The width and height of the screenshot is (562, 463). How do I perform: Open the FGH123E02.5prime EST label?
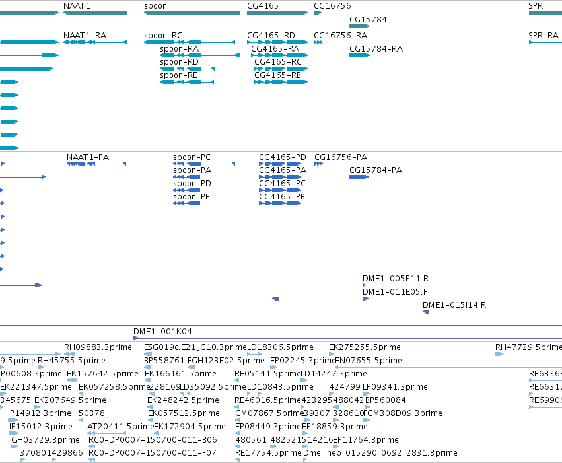(226, 361)
